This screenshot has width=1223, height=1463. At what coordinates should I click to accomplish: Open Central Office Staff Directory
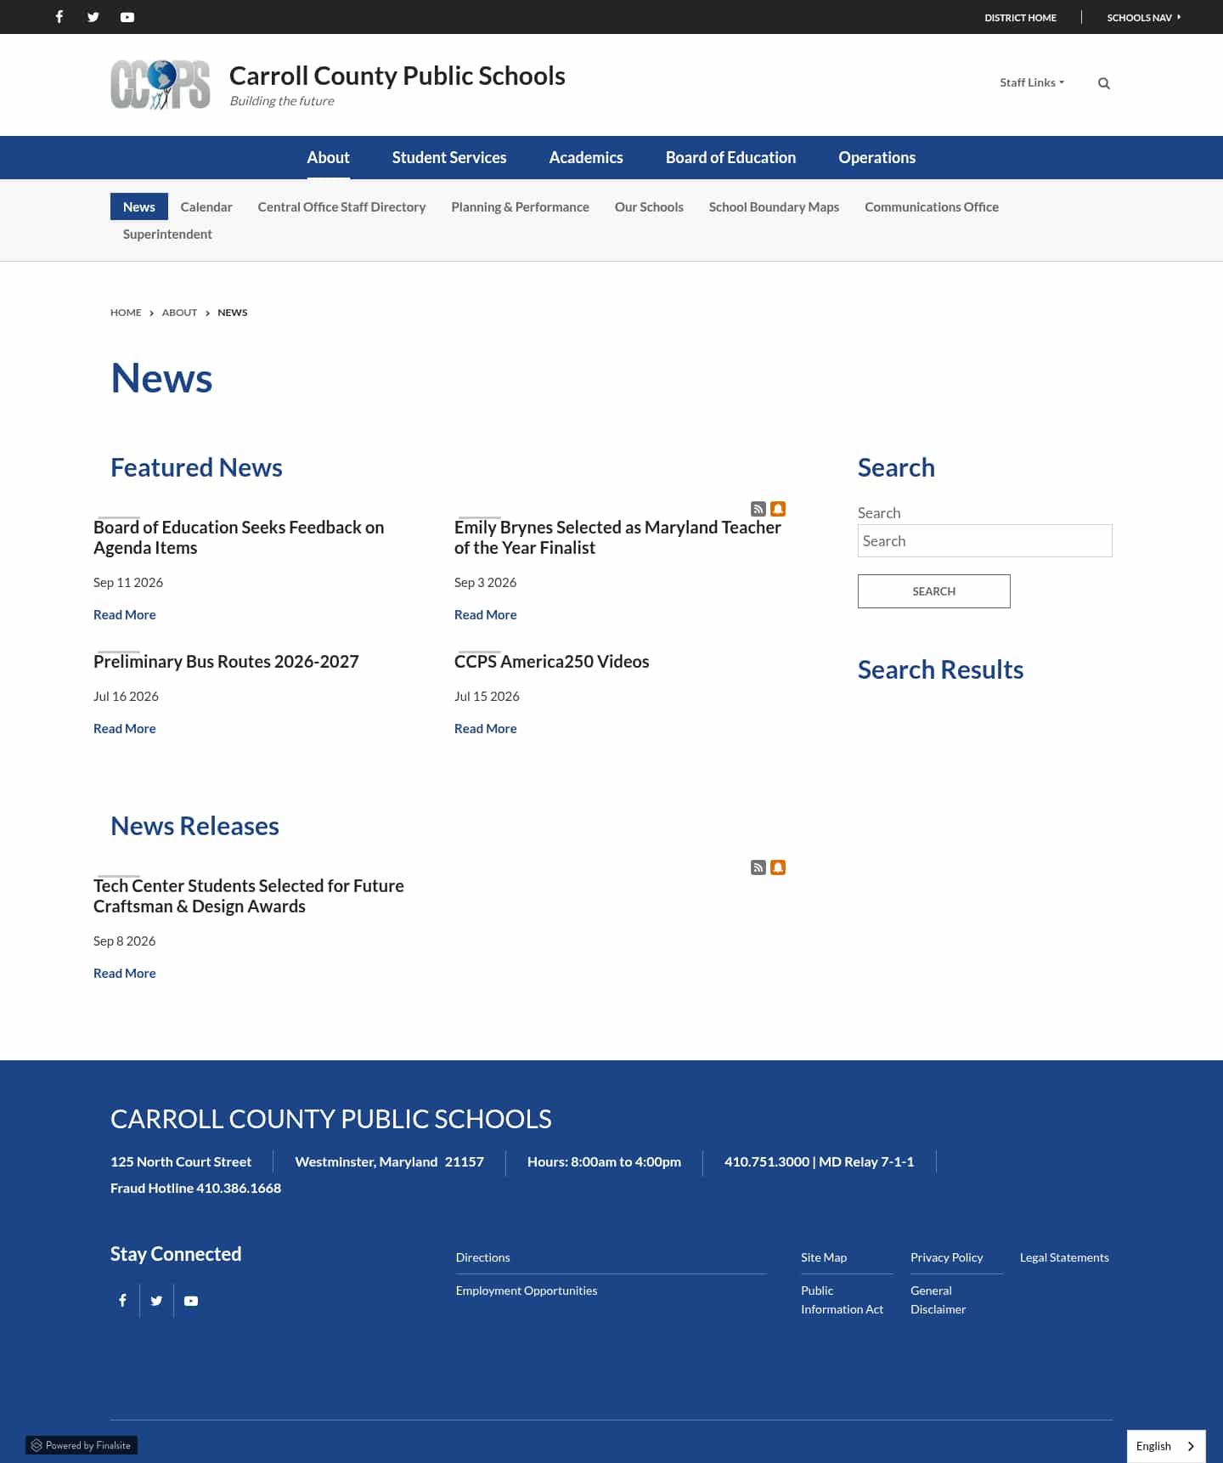point(341,206)
